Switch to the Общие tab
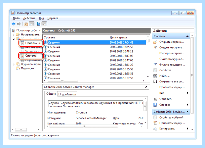 coord(51,94)
